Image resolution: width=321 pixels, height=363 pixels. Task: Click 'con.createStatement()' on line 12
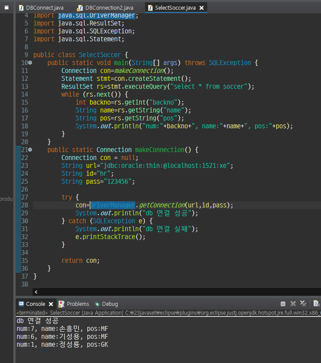click(x=151, y=79)
